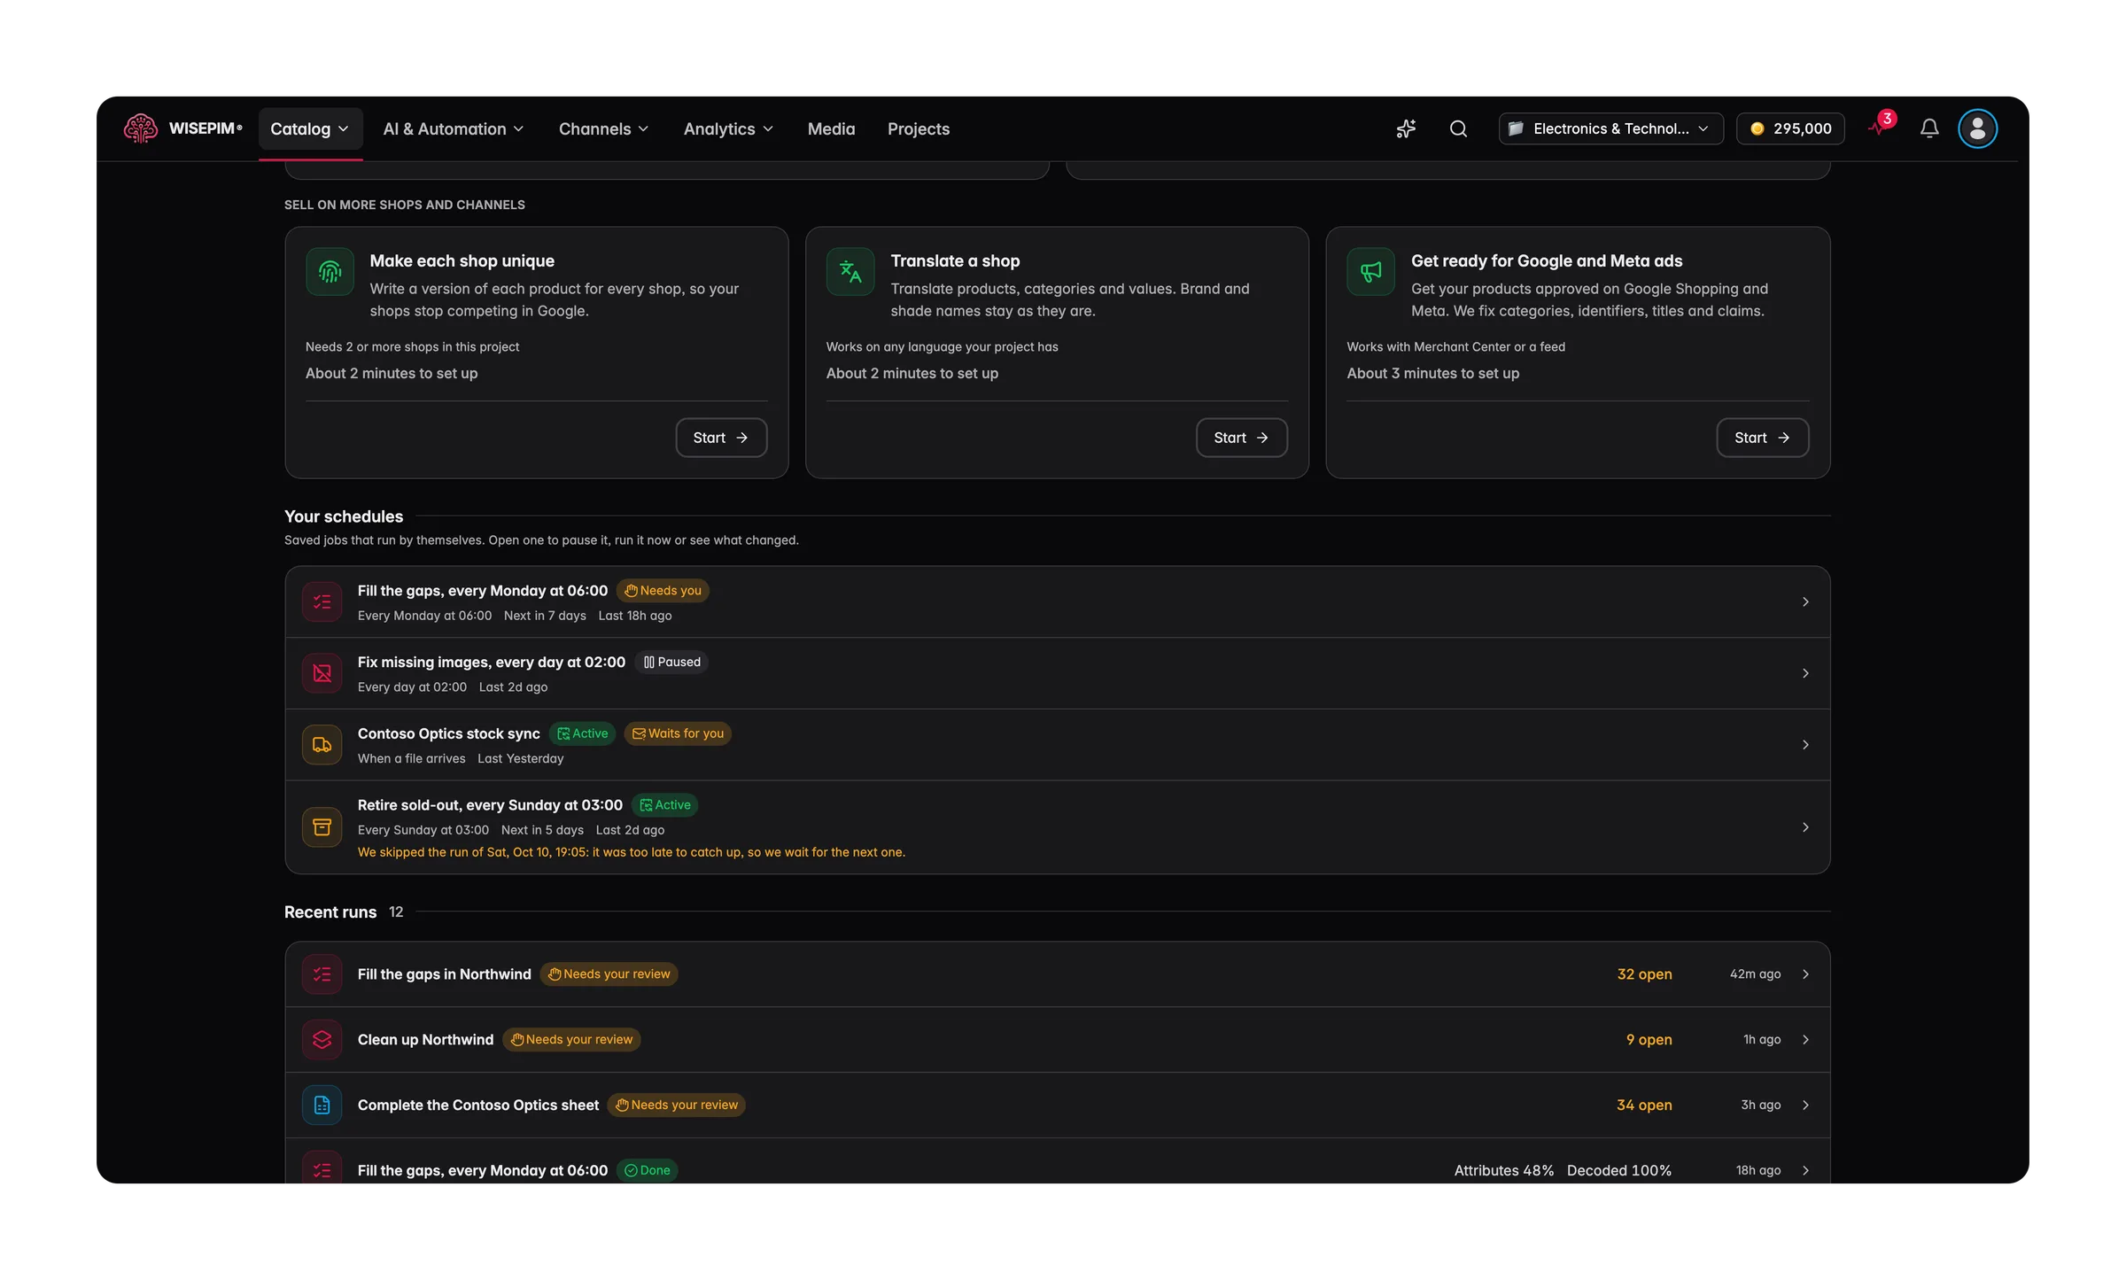Click the broken-image icon of Fix missing images

(x=322, y=673)
